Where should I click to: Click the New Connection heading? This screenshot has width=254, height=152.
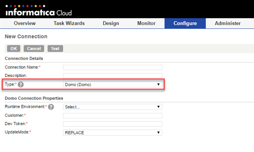click(x=26, y=37)
